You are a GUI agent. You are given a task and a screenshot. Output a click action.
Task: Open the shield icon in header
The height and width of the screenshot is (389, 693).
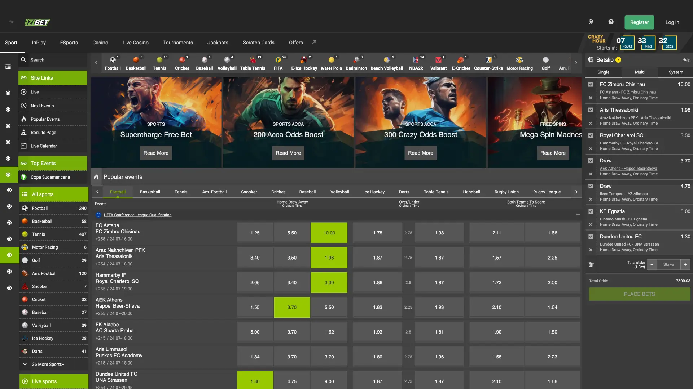tap(591, 22)
